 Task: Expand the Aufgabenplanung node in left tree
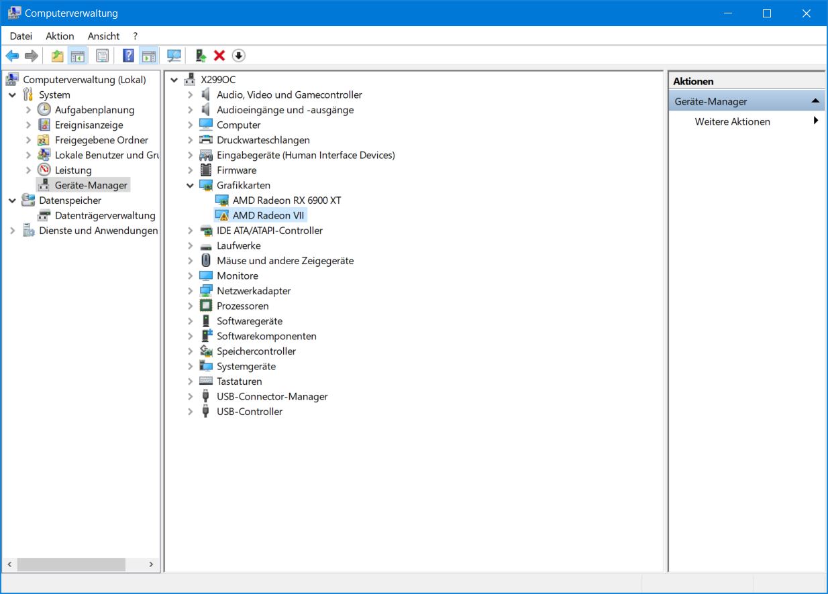28,110
